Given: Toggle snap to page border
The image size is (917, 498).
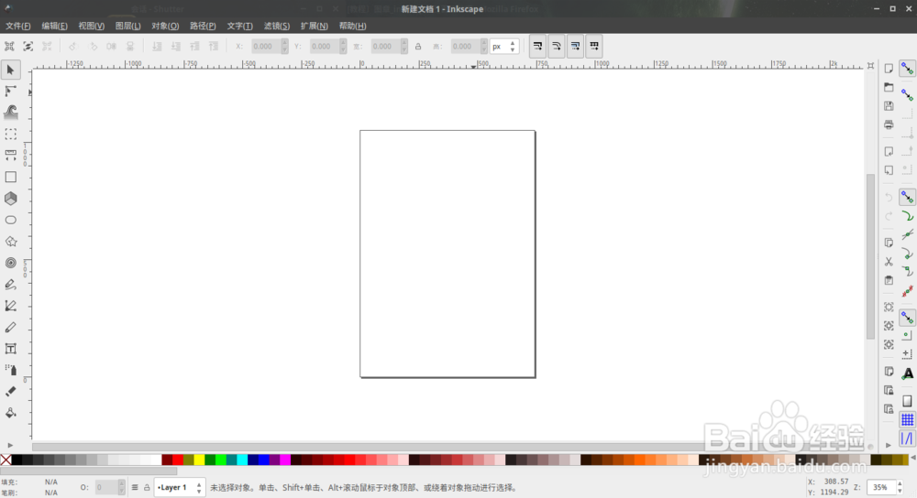Looking at the screenshot, I should click(x=907, y=401).
